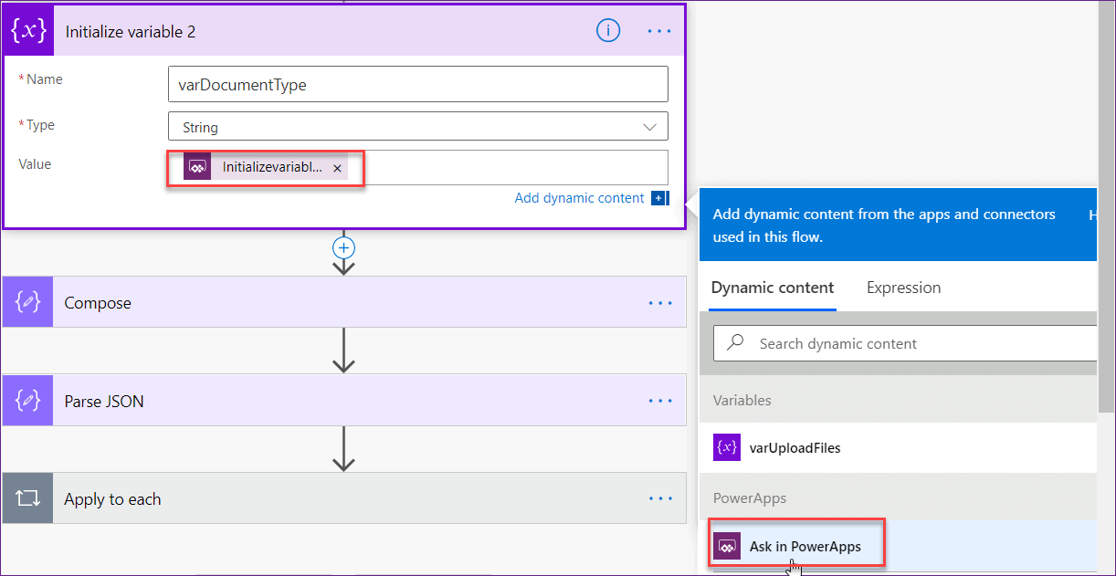Open the Compose action ellipsis menu
The height and width of the screenshot is (576, 1116).
tap(659, 302)
